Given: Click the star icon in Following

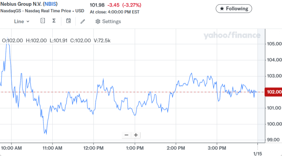Looking at the screenshot, I should point(222,8).
